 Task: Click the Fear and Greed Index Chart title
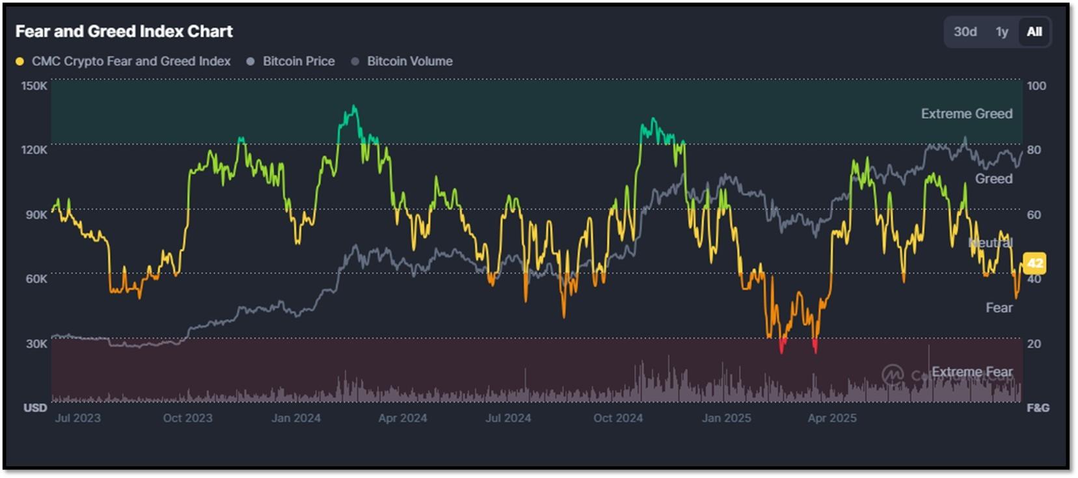[124, 31]
